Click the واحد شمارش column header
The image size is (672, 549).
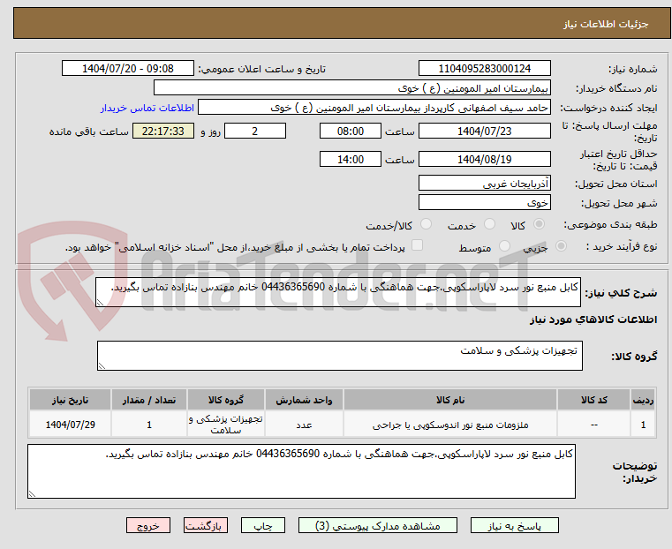[304, 400]
